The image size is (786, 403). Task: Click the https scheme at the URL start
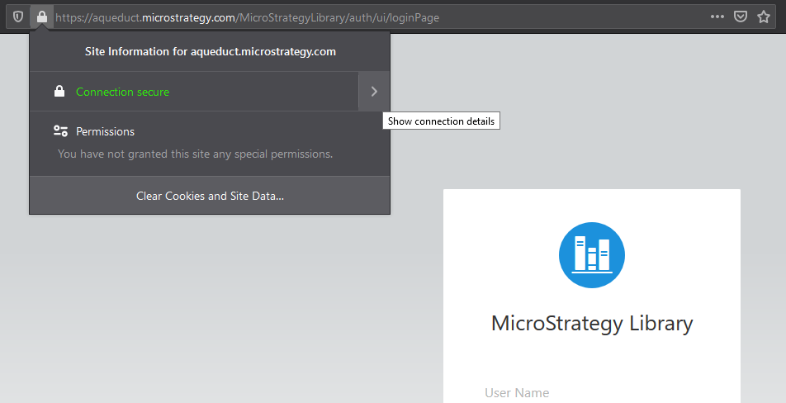click(x=71, y=17)
